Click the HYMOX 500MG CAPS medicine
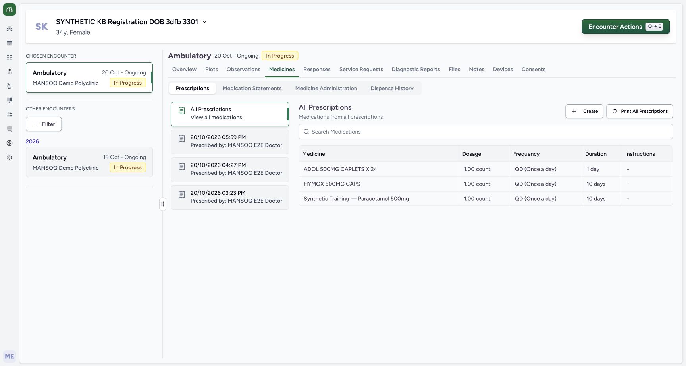The height and width of the screenshot is (366, 686). point(332,184)
